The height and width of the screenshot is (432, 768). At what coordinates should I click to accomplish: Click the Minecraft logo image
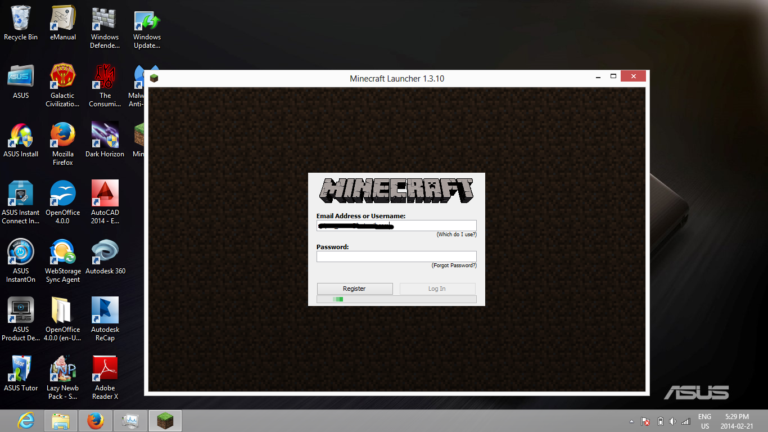click(x=396, y=191)
